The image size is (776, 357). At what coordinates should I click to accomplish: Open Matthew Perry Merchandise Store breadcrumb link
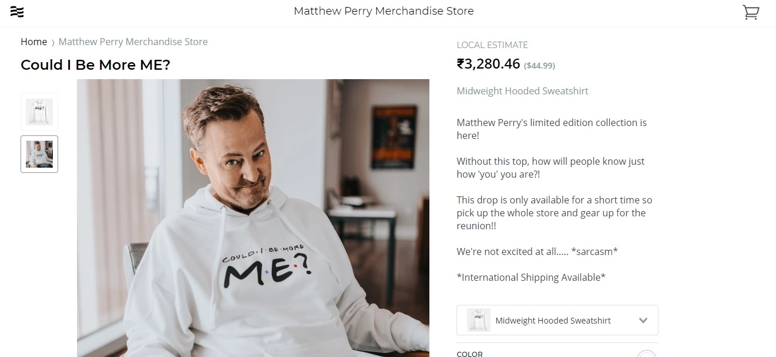133,42
